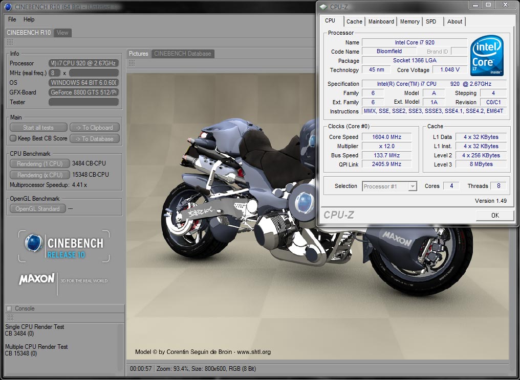The width and height of the screenshot is (520, 380).
Task: Confirm CPU-Z with the OK button
Action: tap(495, 216)
